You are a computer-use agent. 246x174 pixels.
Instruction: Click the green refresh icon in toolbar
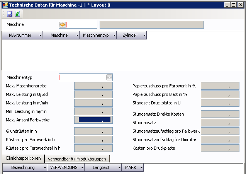[x=17, y=14]
